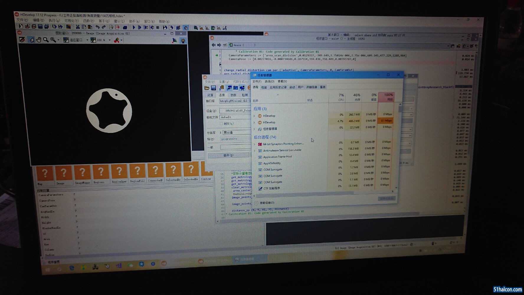Open the 100 % zoom dropdown arrow

coord(110,40)
